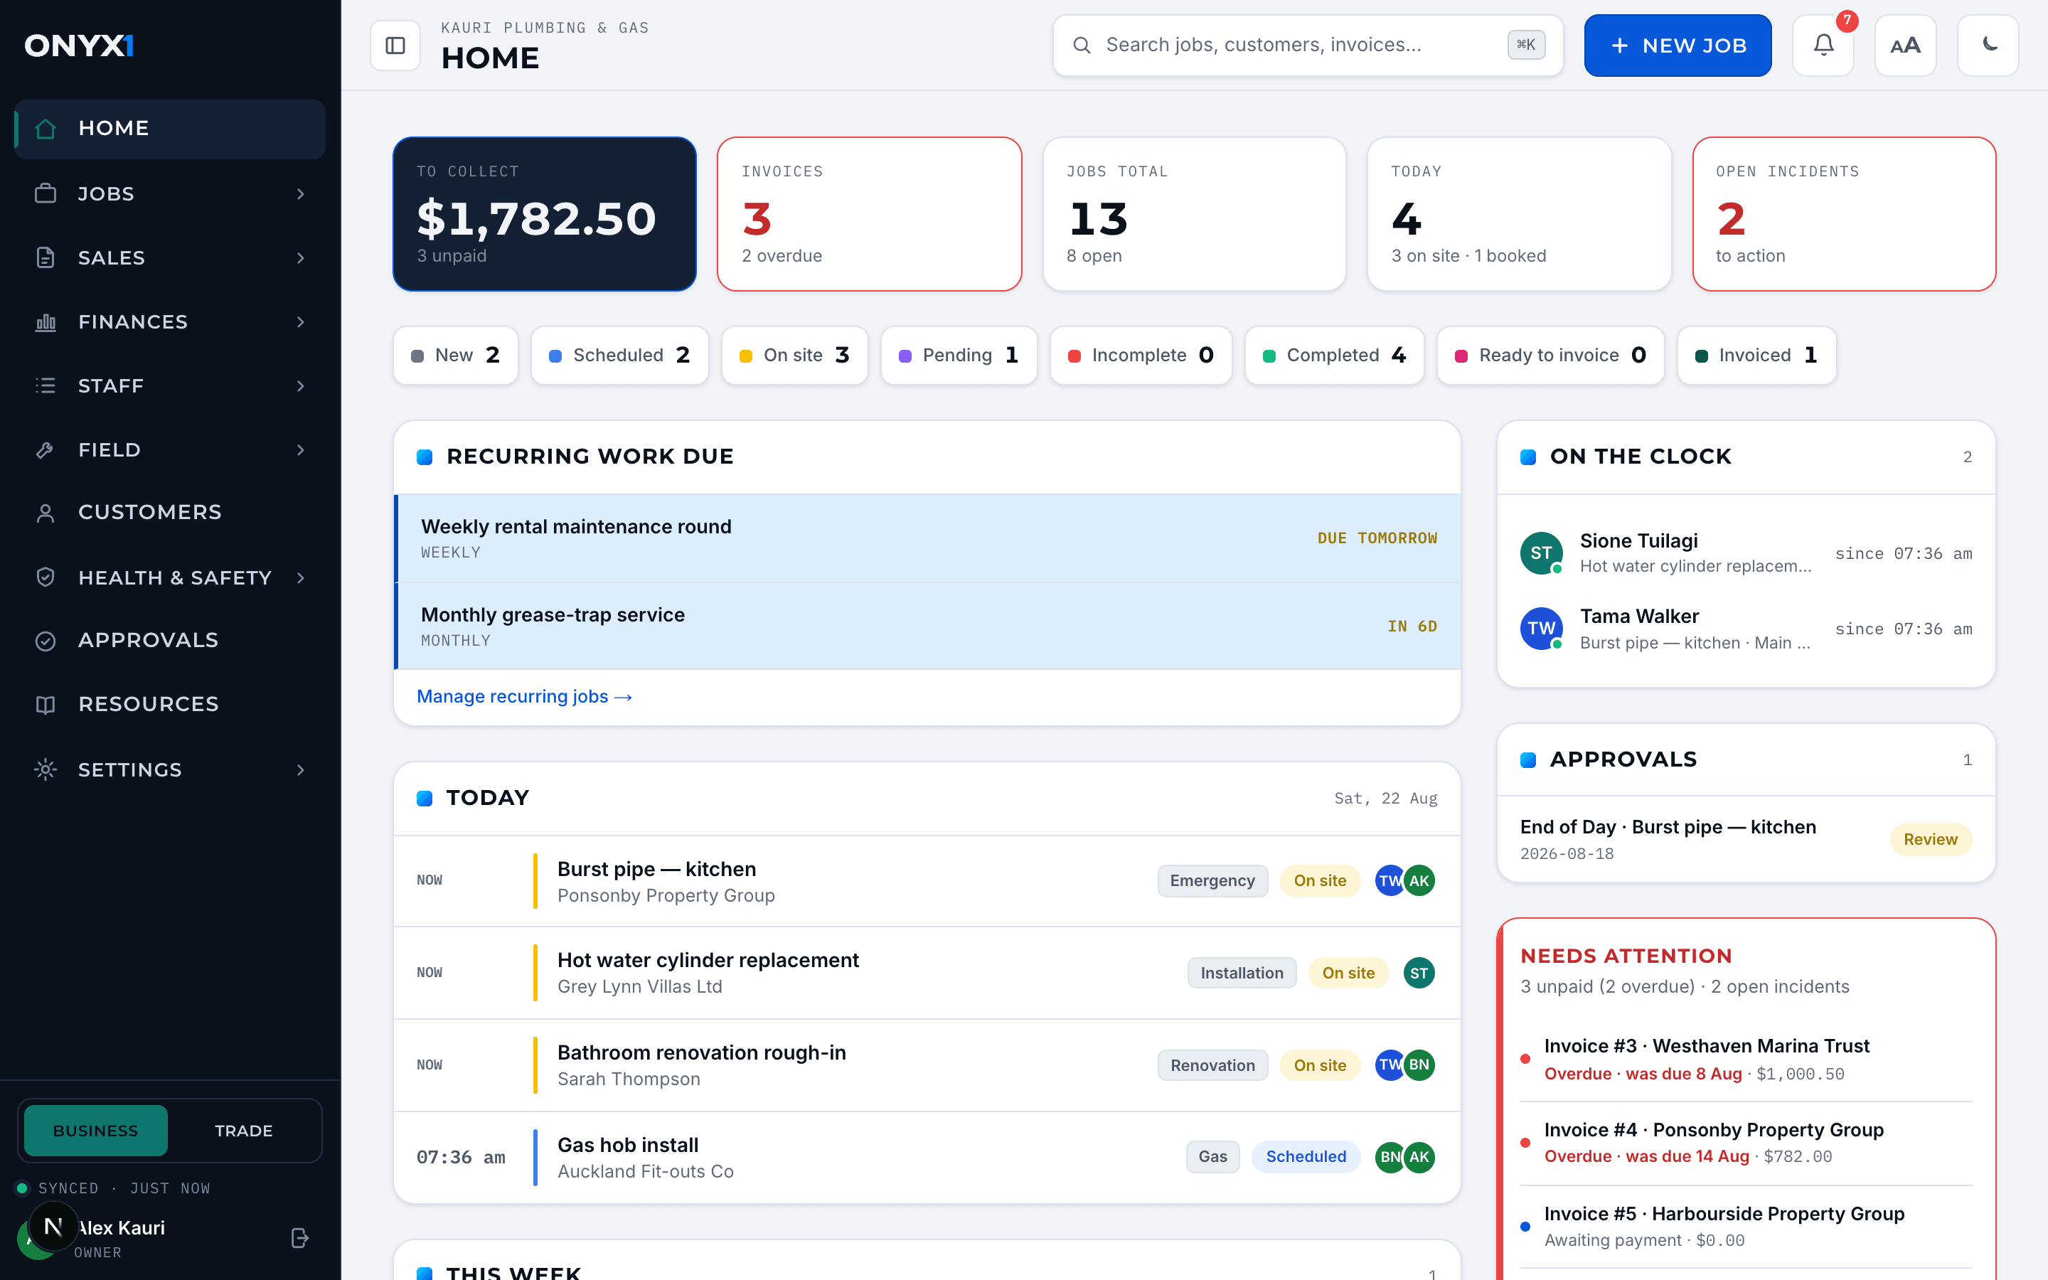Click the Health & Safety shield icon

(x=46, y=577)
